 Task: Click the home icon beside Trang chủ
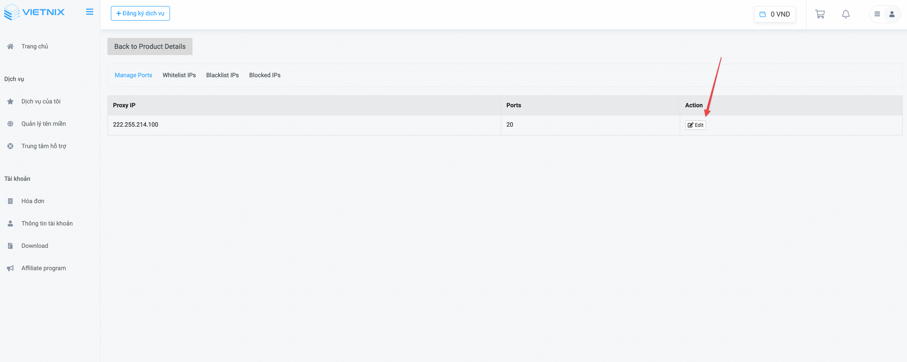click(10, 46)
